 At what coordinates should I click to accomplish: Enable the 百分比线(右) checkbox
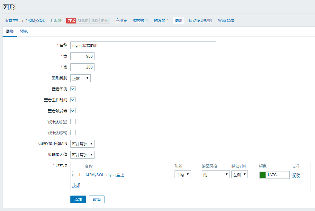[x=73, y=133]
